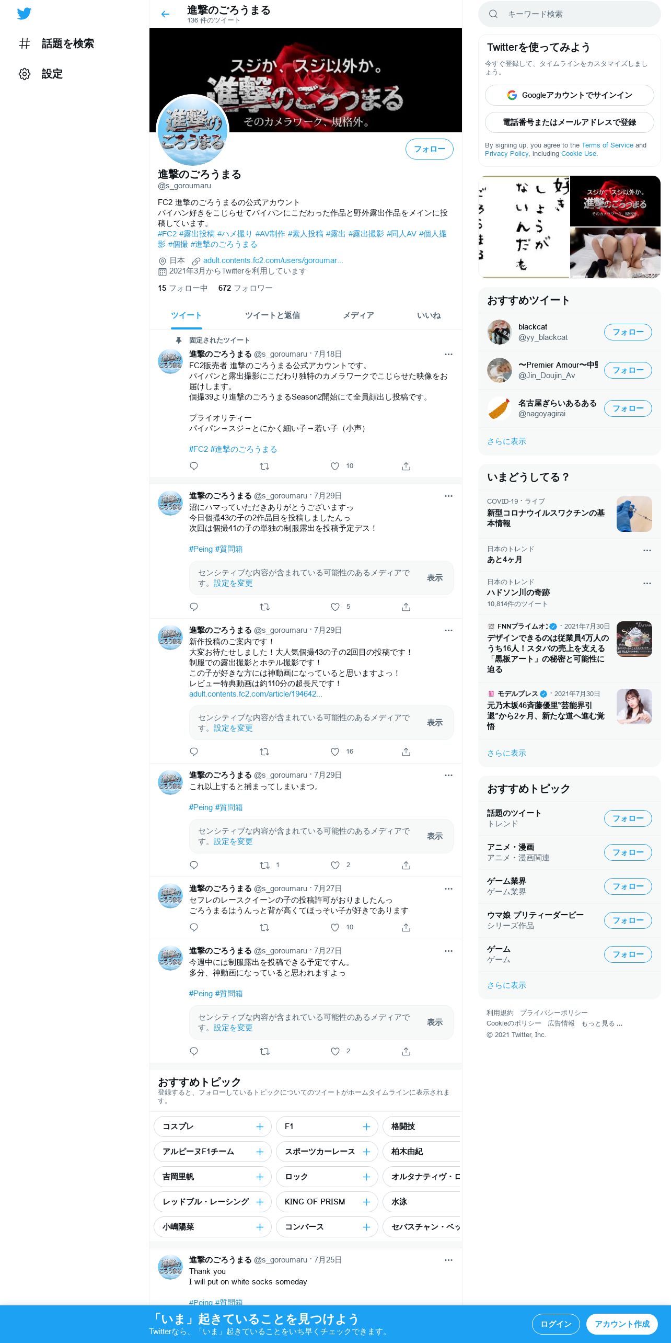Go back using the left arrow icon
This screenshot has height=1343, width=671.
[x=165, y=14]
